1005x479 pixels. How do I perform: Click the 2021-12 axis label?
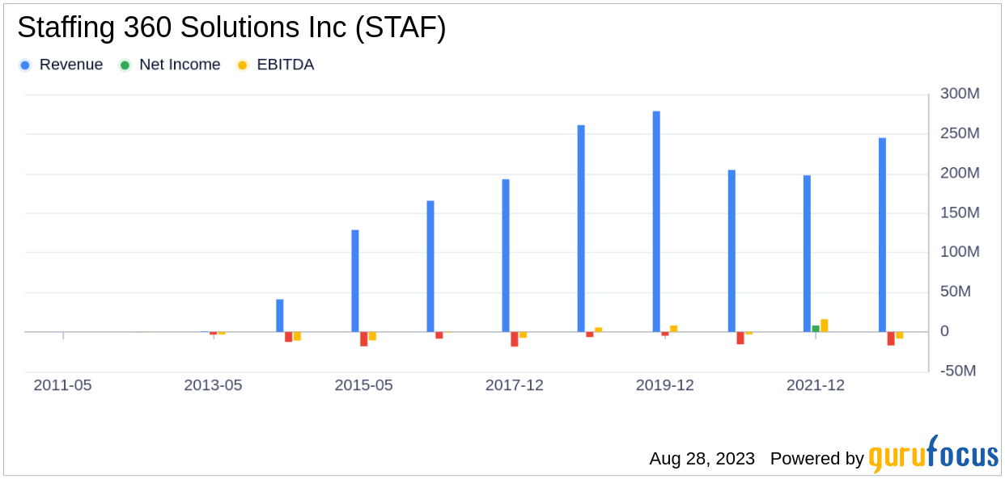(x=816, y=386)
